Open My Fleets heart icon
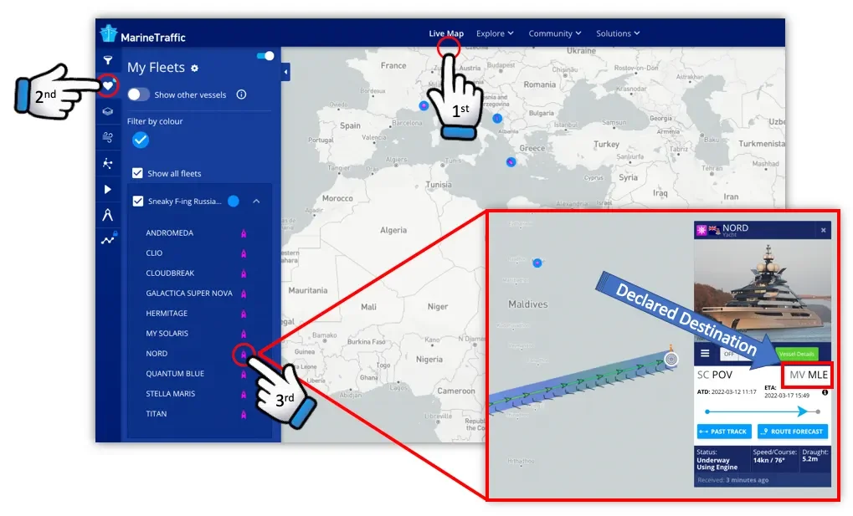Screen dimensions: 853x516 pyautogui.click(x=108, y=85)
